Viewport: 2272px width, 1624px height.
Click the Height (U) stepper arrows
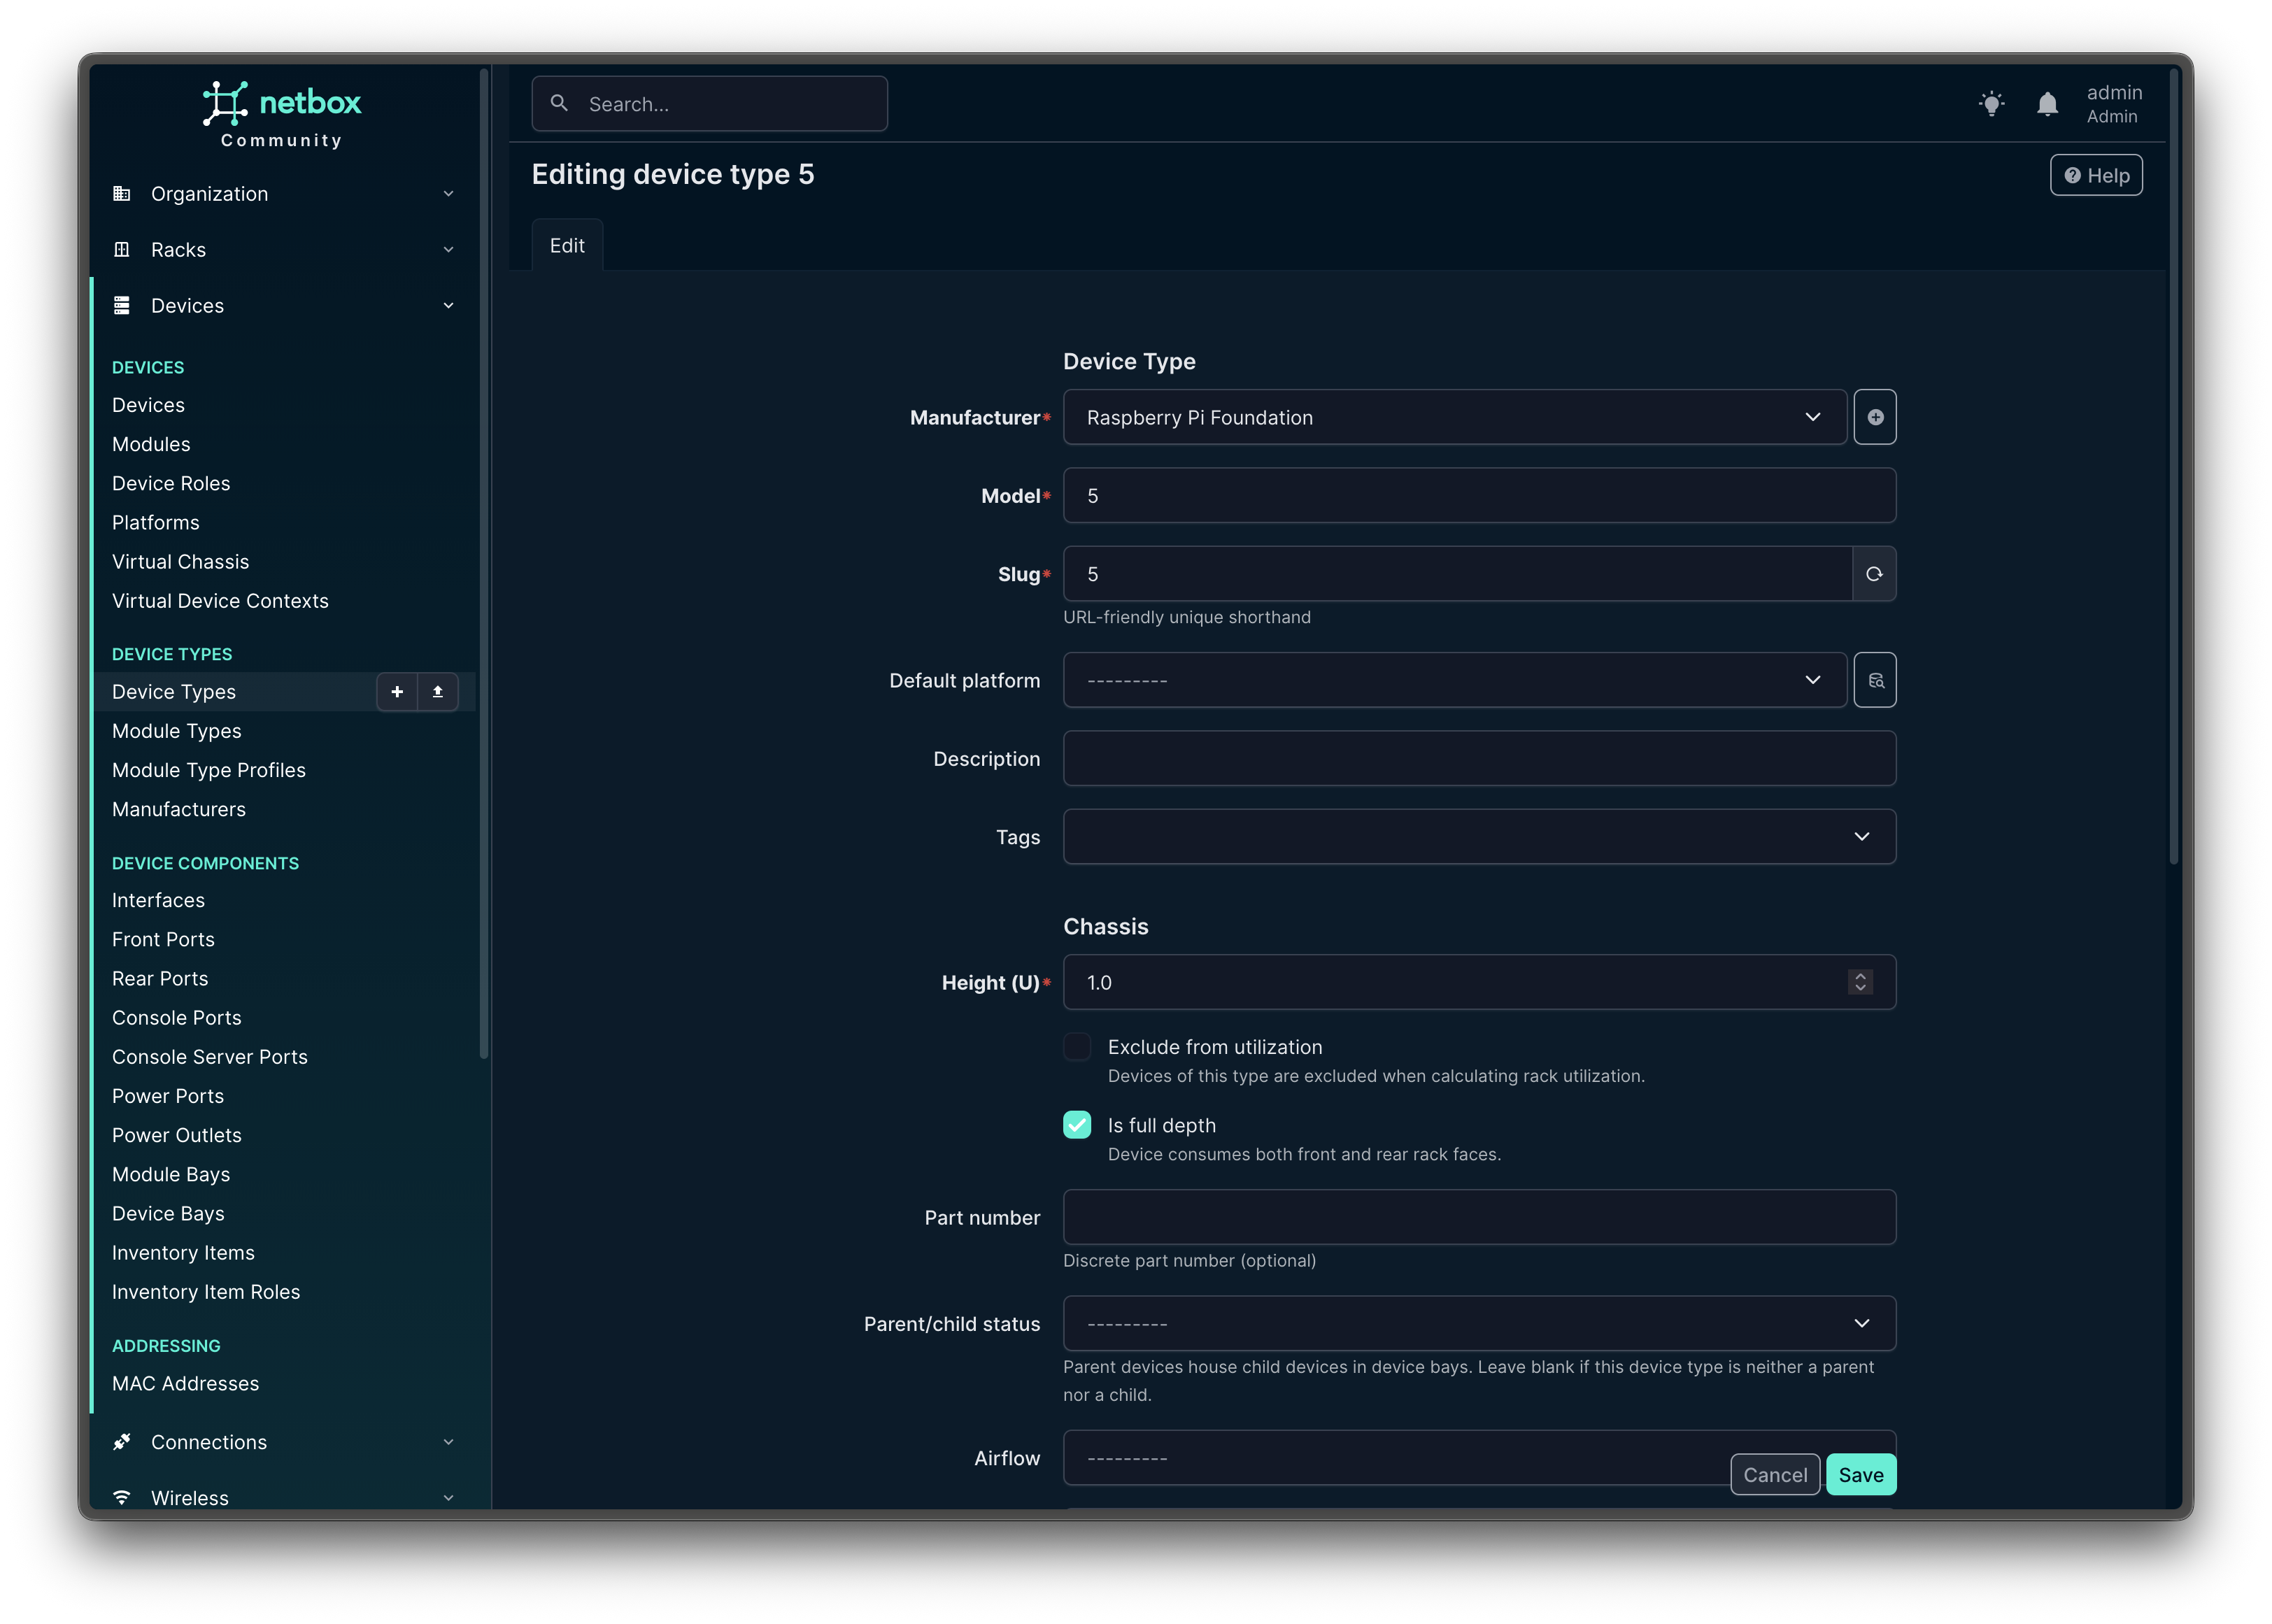coord(1859,982)
